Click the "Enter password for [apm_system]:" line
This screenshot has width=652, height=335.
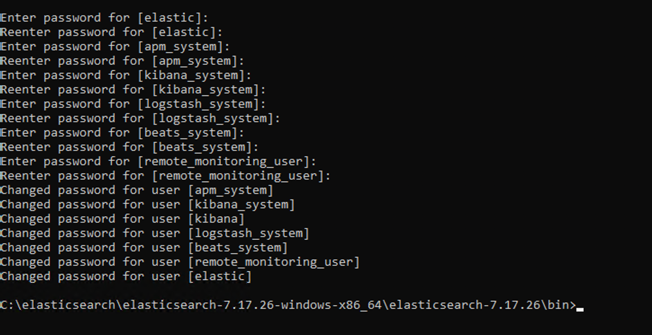tap(115, 47)
